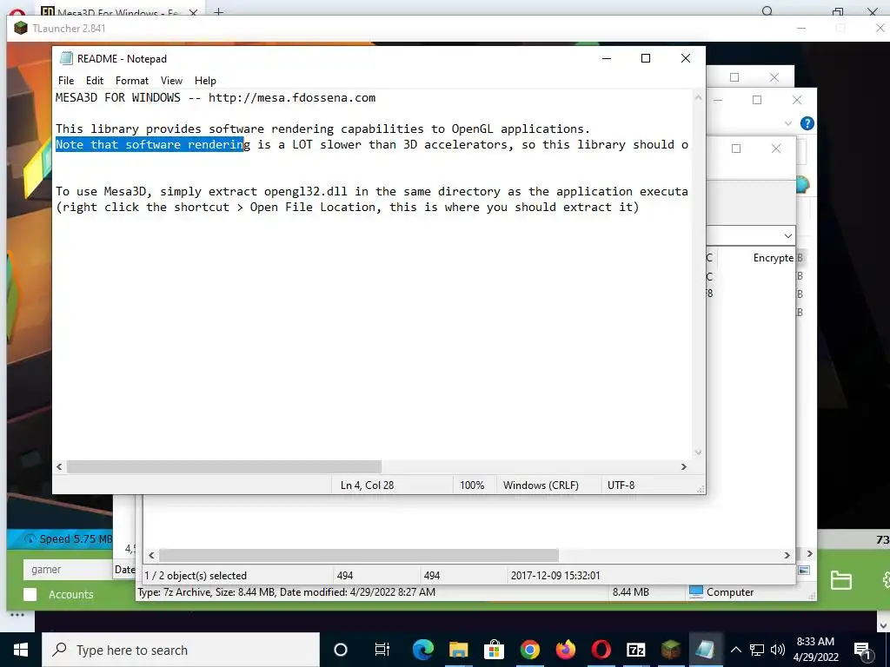The height and width of the screenshot is (667, 890).
Task: Show hidden system tray icons
Action: coord(735,650)
